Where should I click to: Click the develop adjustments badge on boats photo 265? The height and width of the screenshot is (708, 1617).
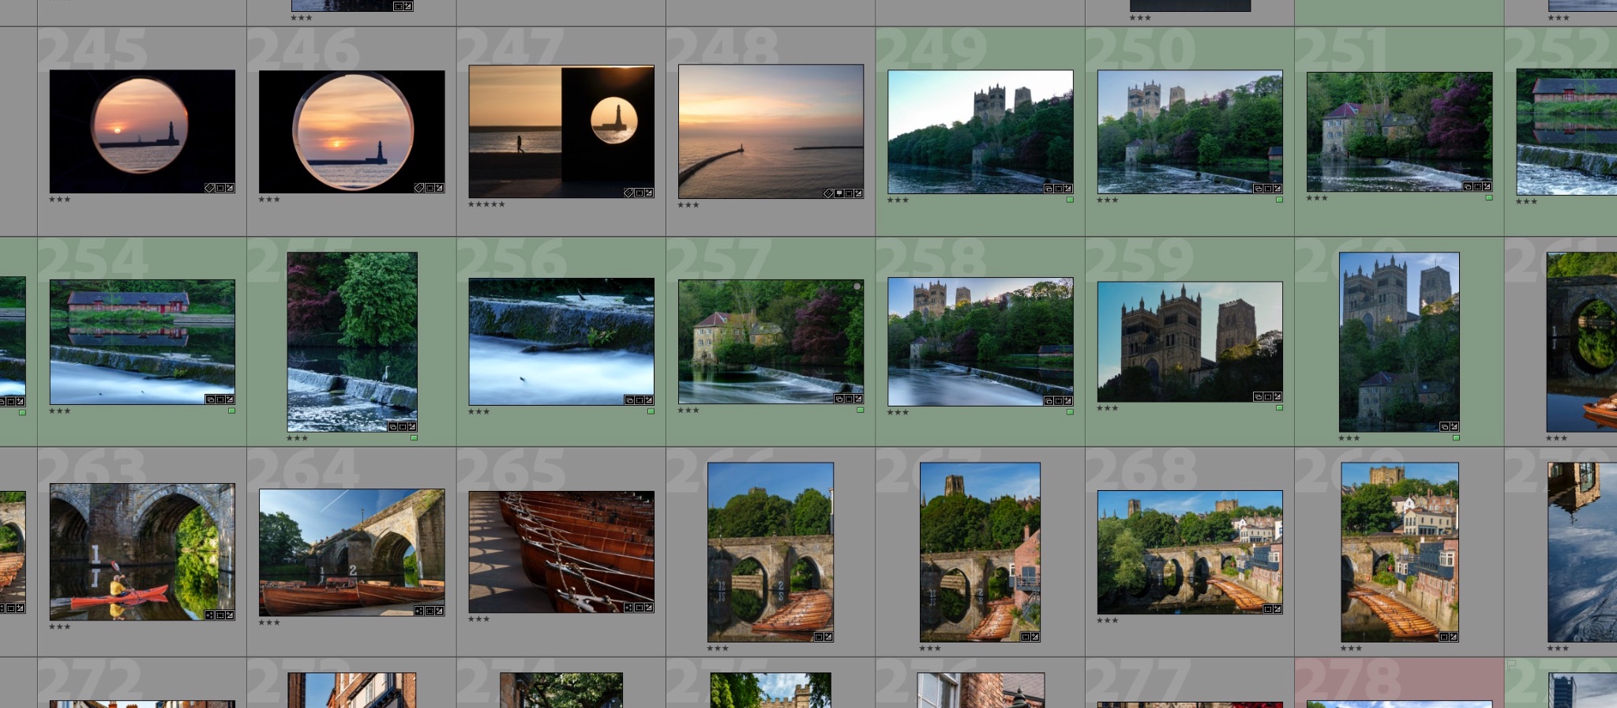pos(648,608)
